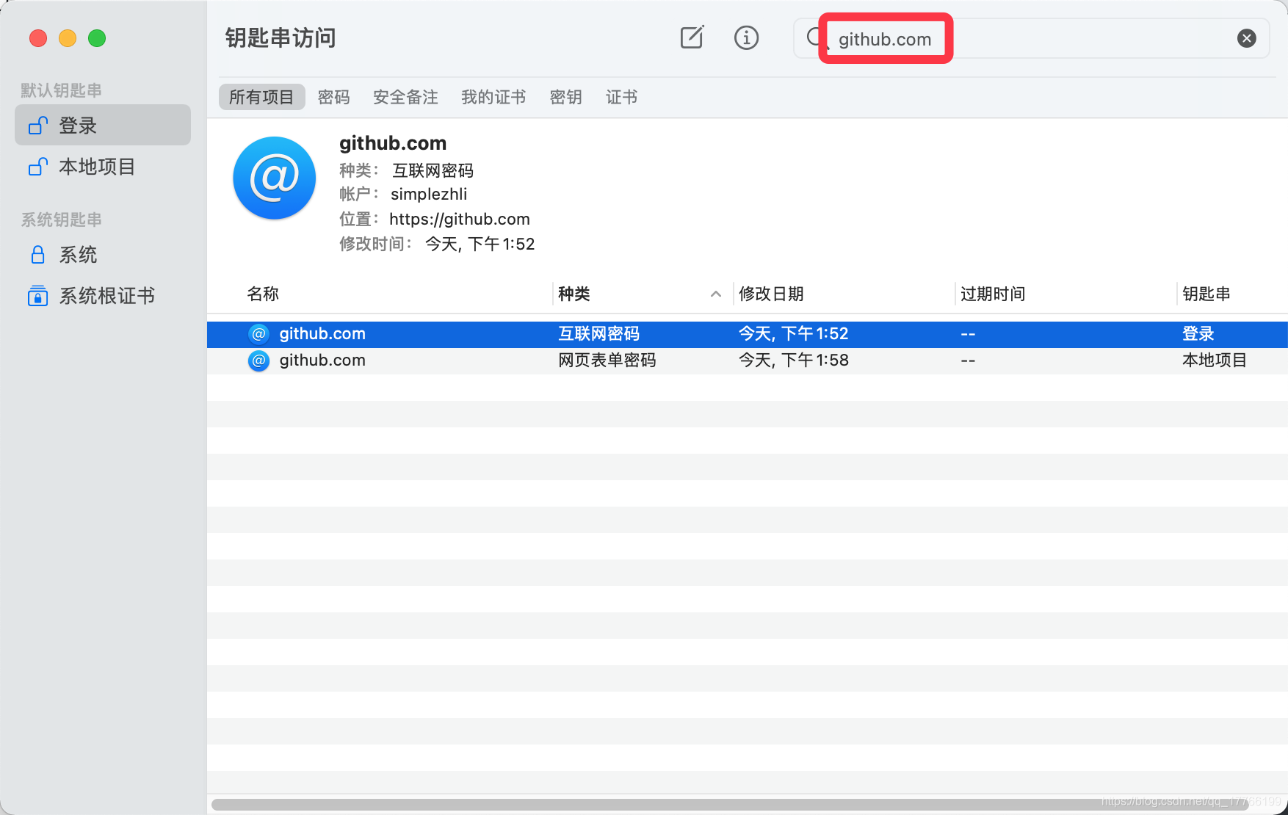
Task: Click the unlocked padlock icon beside 登录
Action: tap(38, 126)
